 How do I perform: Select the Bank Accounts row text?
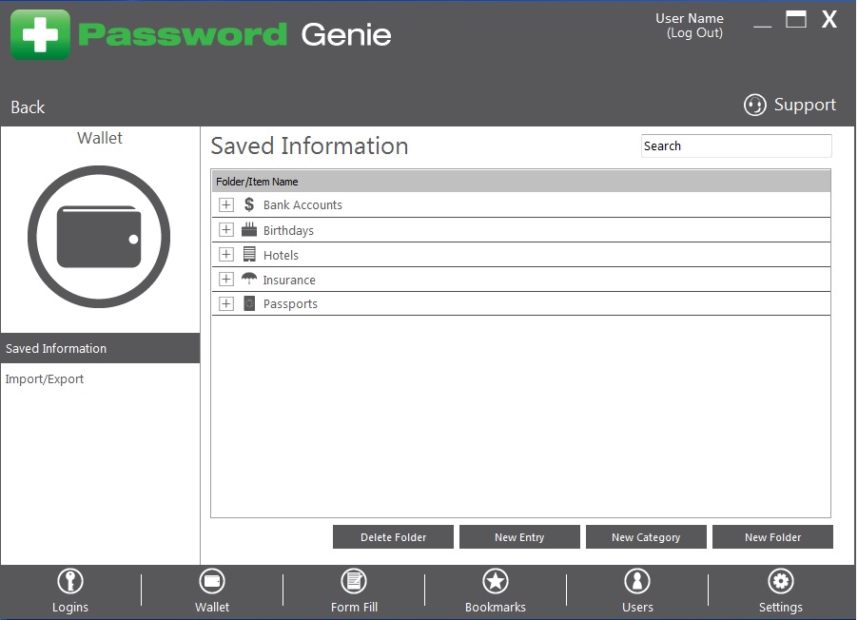pos(302,204)
